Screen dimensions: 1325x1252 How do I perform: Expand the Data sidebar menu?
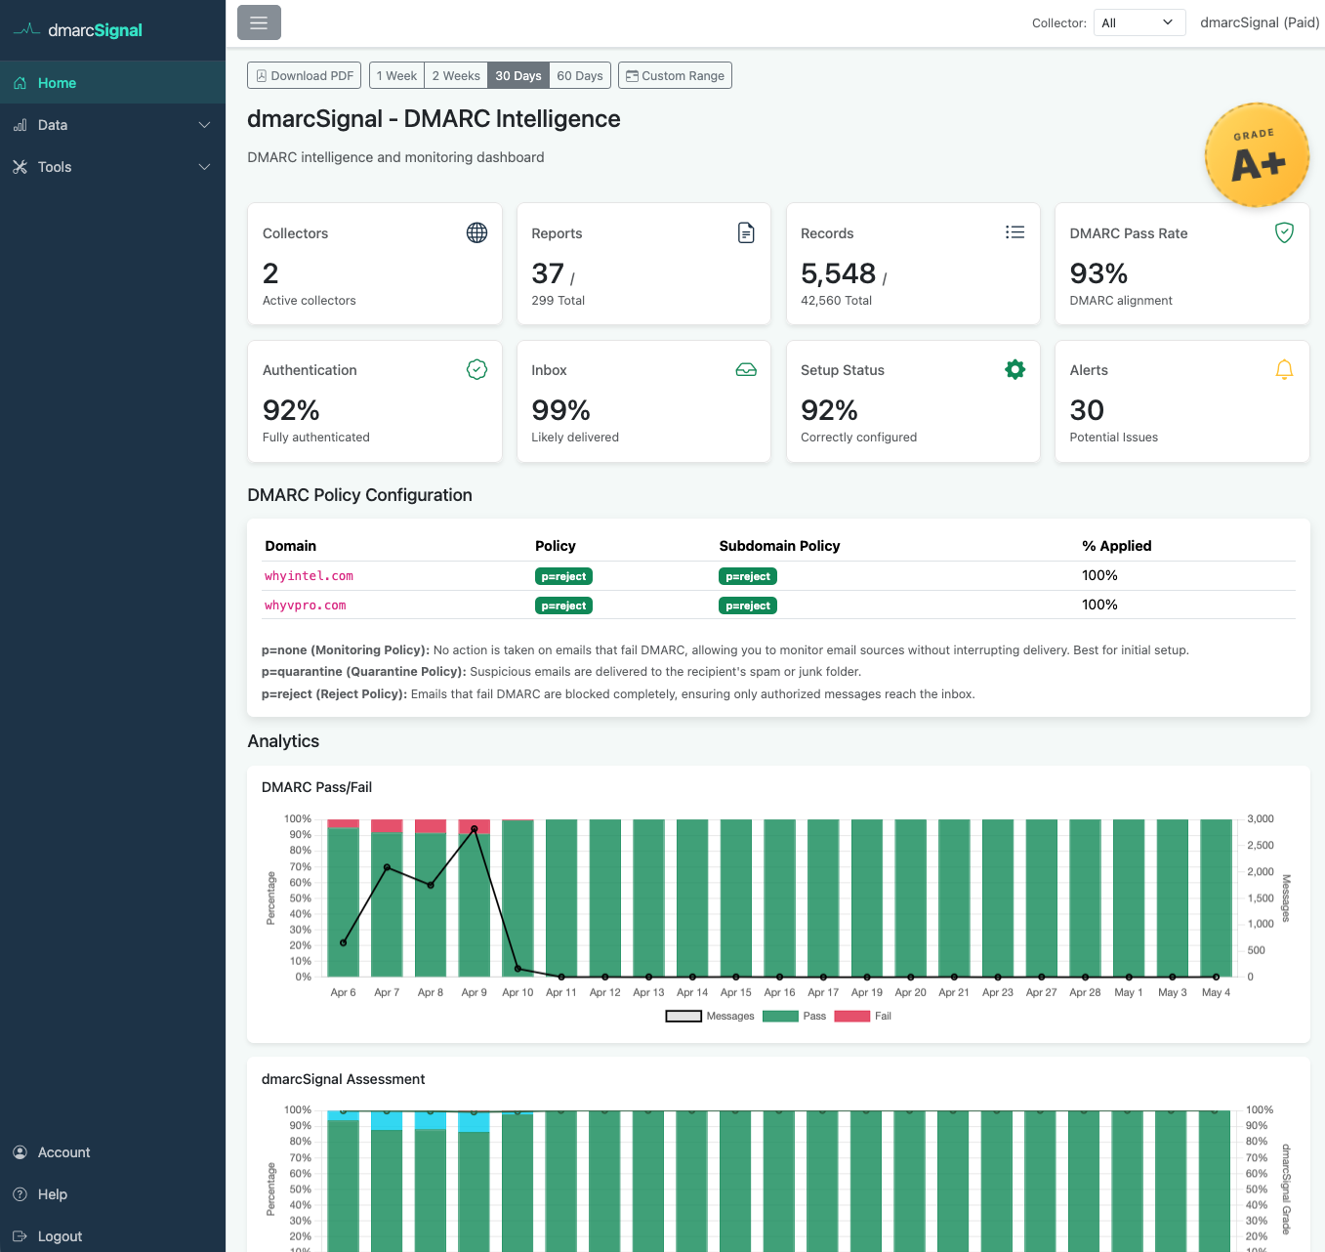[x=112, y=125]
